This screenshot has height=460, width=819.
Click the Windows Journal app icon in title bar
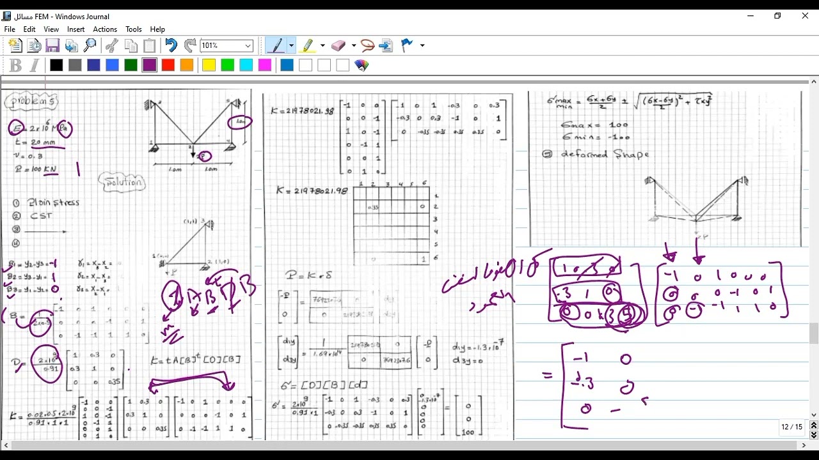pyautogui.click(x=6, y=16)
